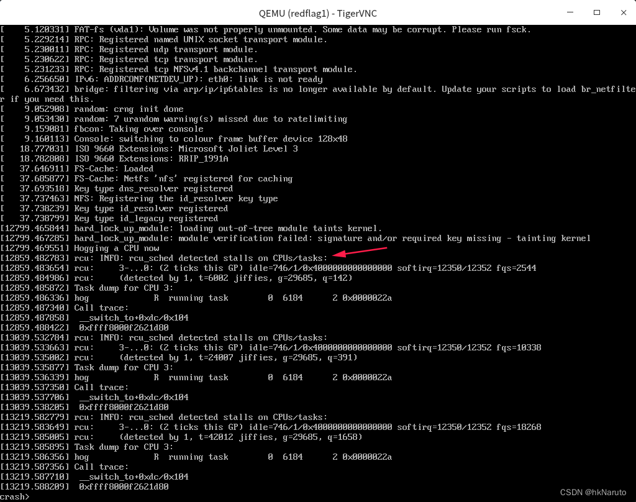
Task: Click the maximize window control
Action: tap(596, 13)
